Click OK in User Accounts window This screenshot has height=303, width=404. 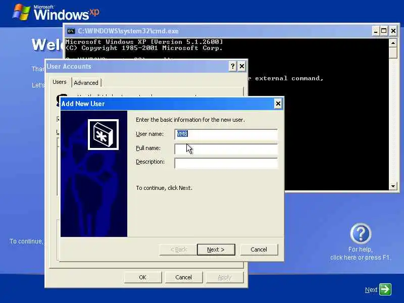[142, 277]
